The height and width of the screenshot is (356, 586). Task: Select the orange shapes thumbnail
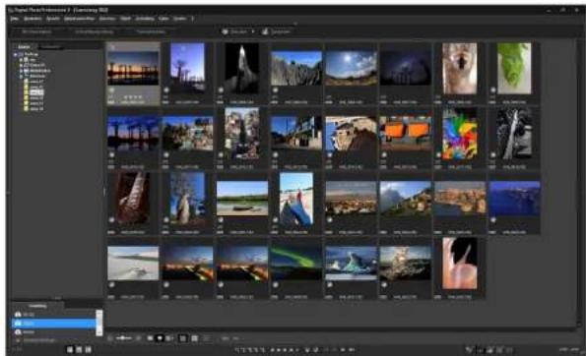[406, 133]
